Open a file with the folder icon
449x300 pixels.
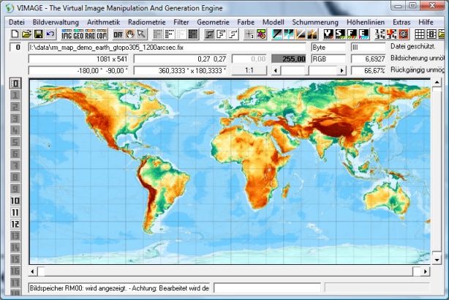[x=26, y=34]
